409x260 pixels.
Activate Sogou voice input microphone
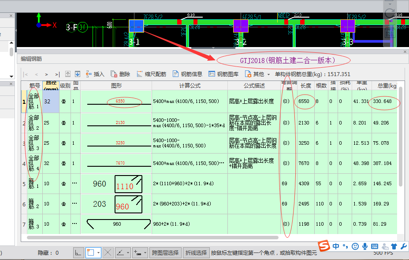[364, 246]
